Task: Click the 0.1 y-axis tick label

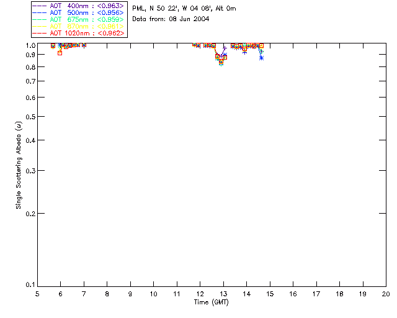Action: tap(30, 285)
